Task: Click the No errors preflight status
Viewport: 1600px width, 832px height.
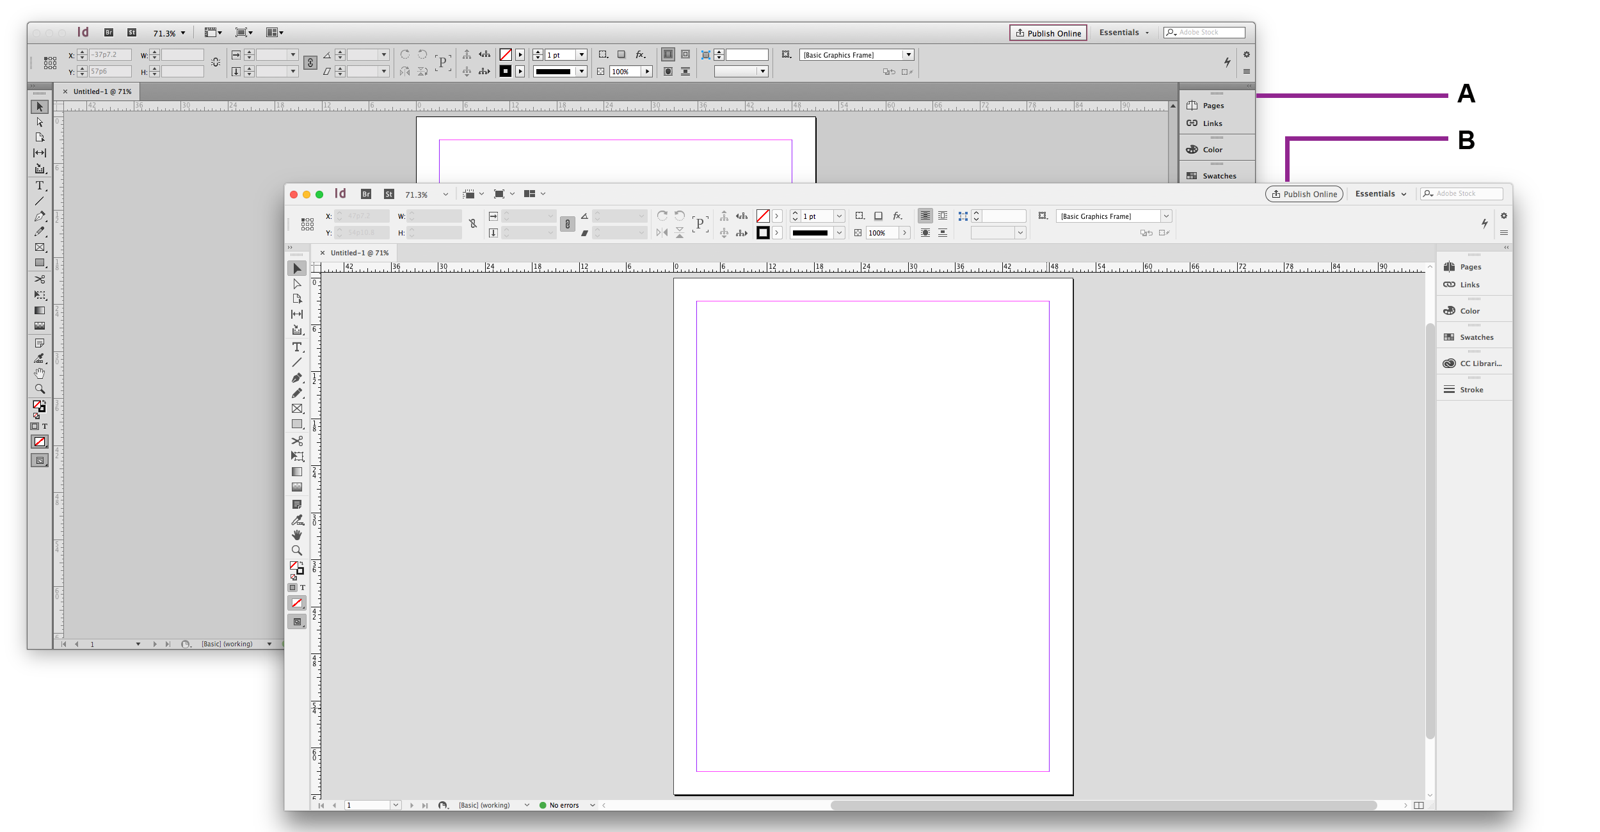Action: point(563,805)
